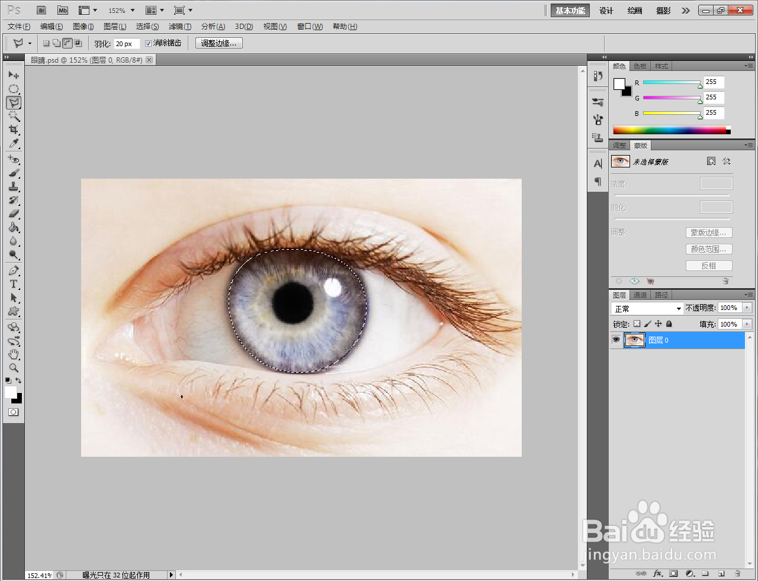Toggle lock image pixels brush icon

[647, 324]
